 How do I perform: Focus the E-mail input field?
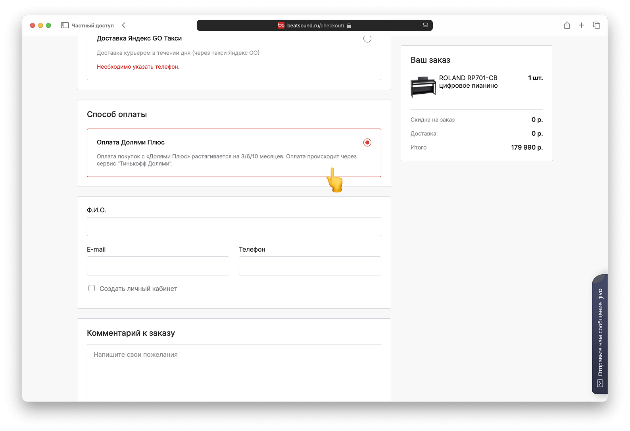pyautogui.click(x=158, y=266)
